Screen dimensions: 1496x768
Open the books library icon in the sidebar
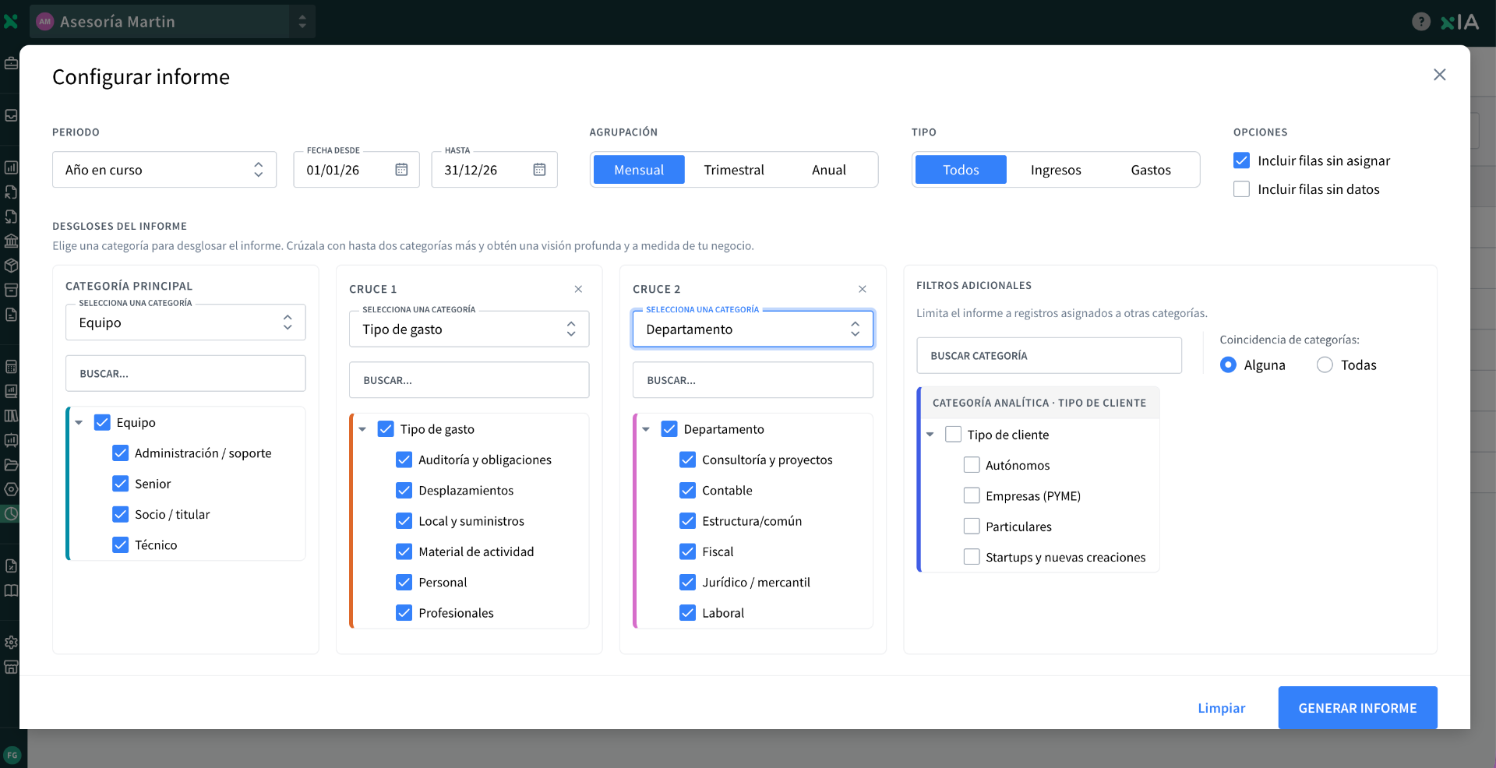(x=11, y=416)
